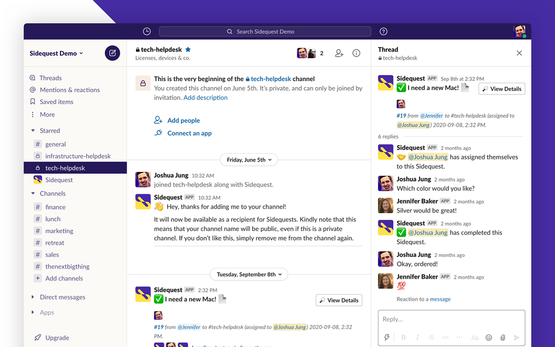View tech-helpdesk member avatars
The image size is (555, 347).
(306, 53)
